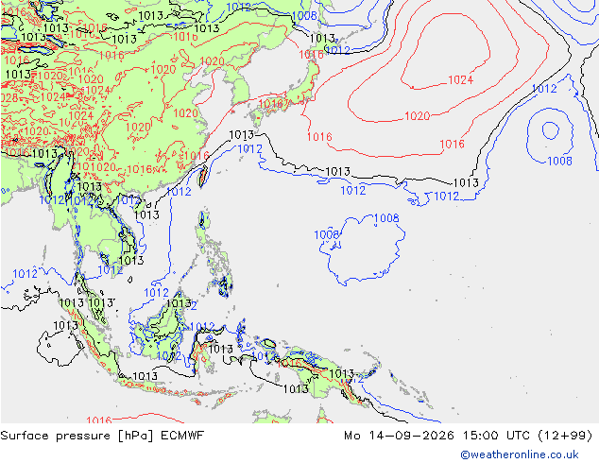The height and width of the screenshot is (463, 599).
Task: Select the 1013 label south of New Guinea
Action: (x=296, y=389)
